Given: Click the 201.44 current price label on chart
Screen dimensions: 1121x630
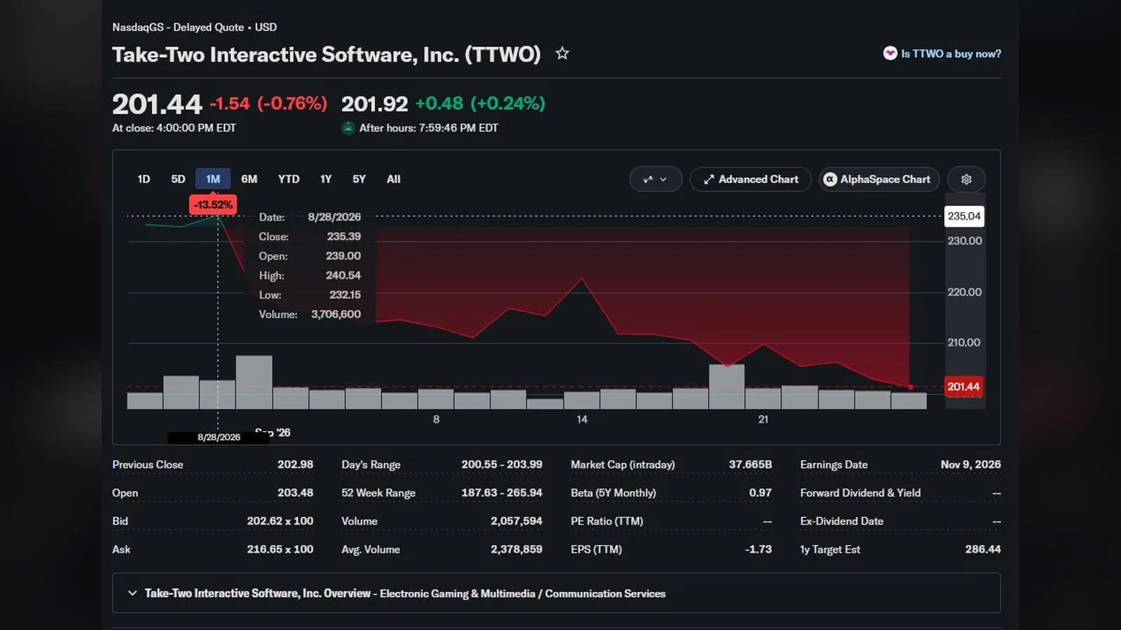Looking at the screenshot, I should (963, 386).
